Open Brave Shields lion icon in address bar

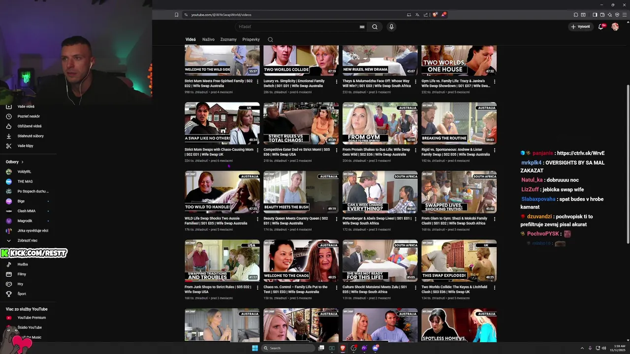click(x=435, y=15)
